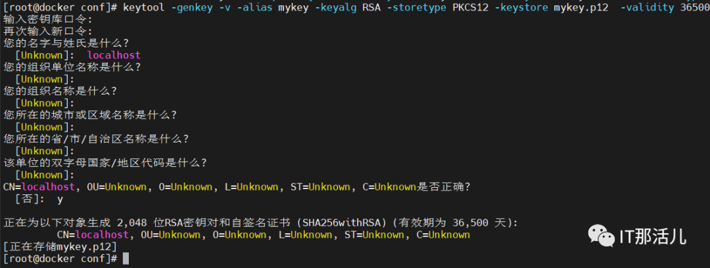This screenshot has width=710, height=268.
Task: Click the 您的组织名称是什么 question line
Action: pyautogui.click(x=60, y=91)
